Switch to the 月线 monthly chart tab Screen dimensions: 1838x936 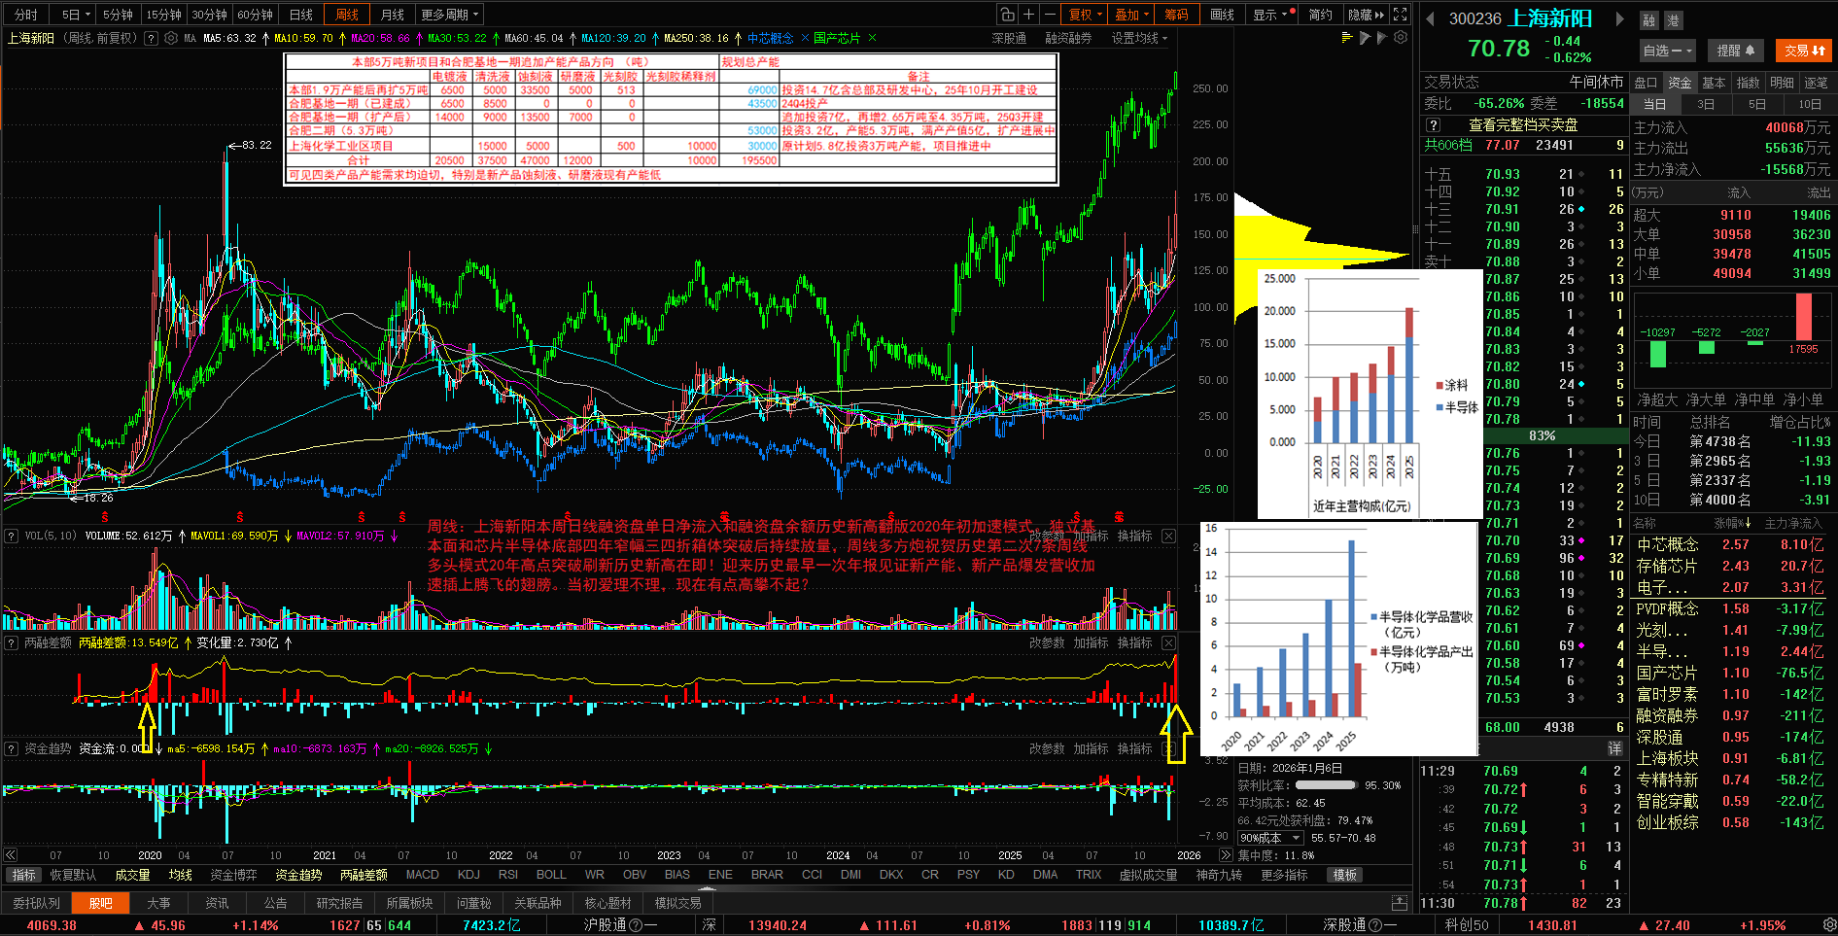tap(393, 15)
